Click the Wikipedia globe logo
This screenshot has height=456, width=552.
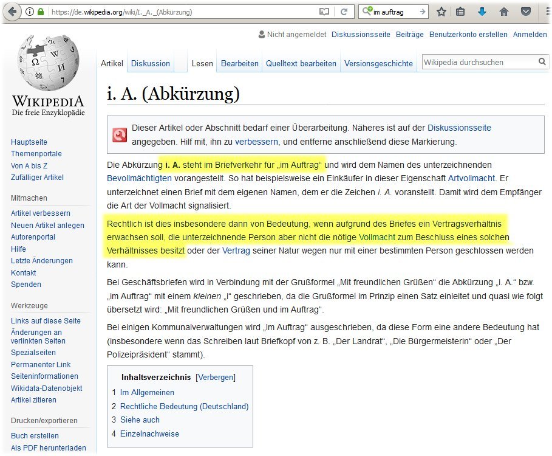point(49,63)
